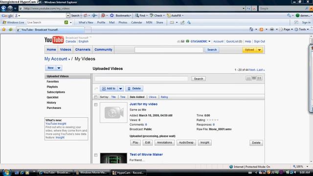
Task: Click the red stop loading icon
Action: point(254,9)
